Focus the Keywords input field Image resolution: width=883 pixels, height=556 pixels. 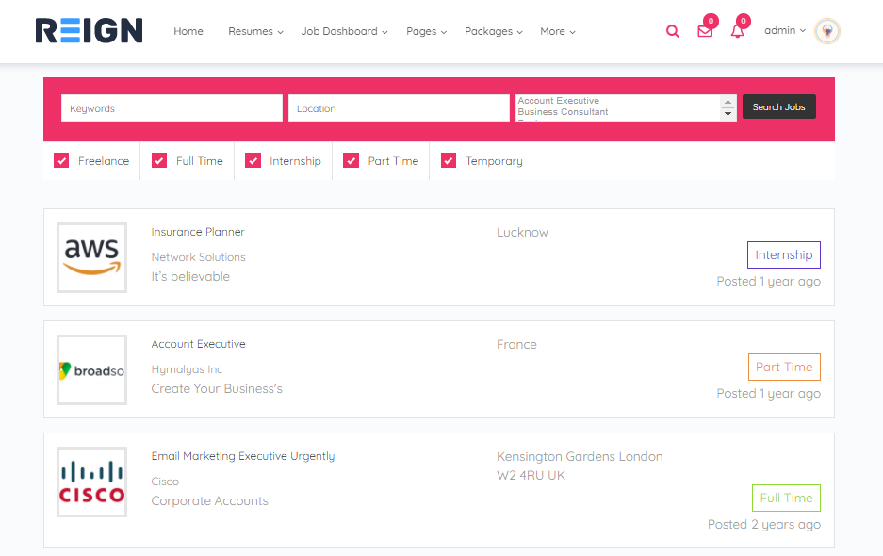pos(172,108)
